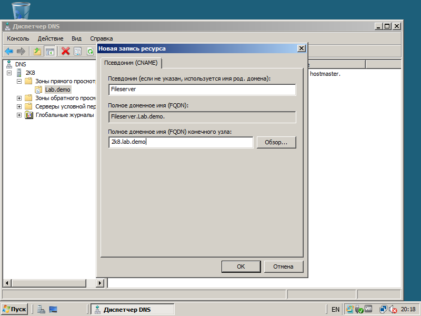The width and height of the screenshot is (421, 316).
Task: Click the Отмена button
Action: click(x=284, y=266)
